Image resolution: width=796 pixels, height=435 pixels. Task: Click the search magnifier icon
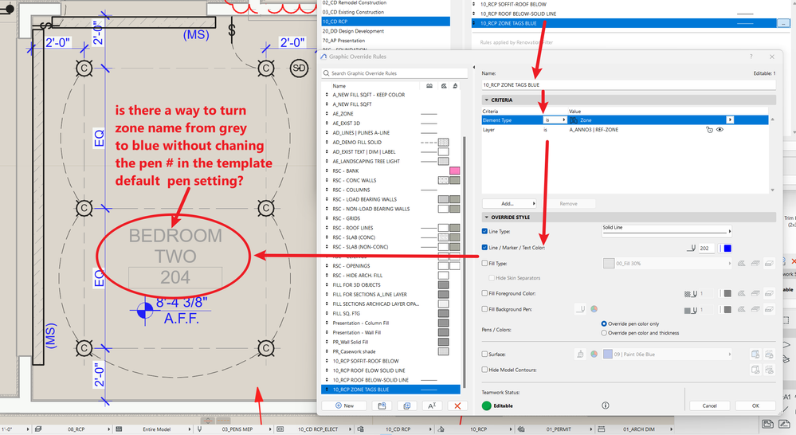(326, 73)
